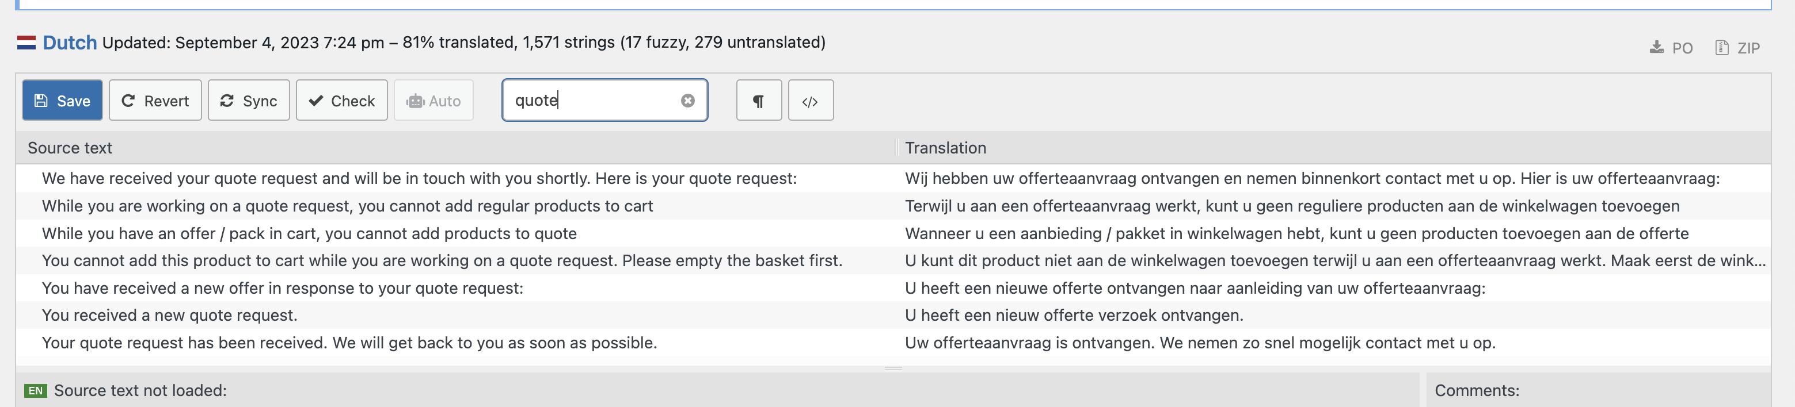Sync translations with the Sync button
The image size is (1795, 407).
point(249,101)
